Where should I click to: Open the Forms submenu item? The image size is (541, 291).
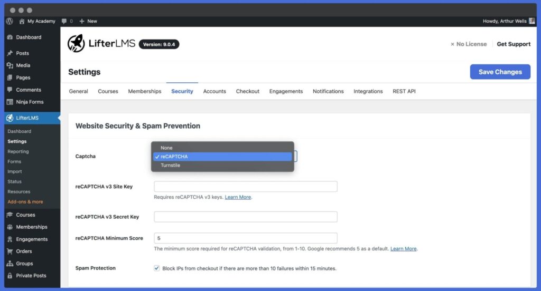click(14, 161)
